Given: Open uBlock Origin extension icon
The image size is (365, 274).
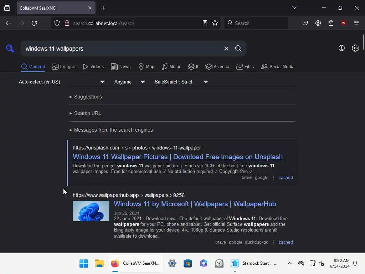Looking at the screenshot, I should (x=343, y=23).
